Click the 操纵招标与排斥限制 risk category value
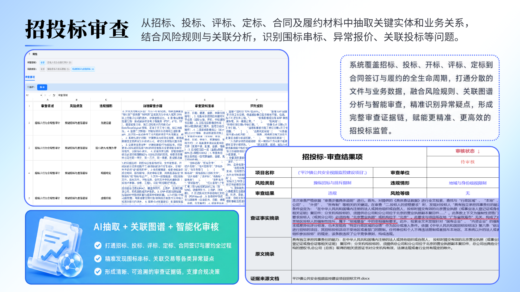The image size is (520, 292). pyautogui.click(x=332, y=183)
